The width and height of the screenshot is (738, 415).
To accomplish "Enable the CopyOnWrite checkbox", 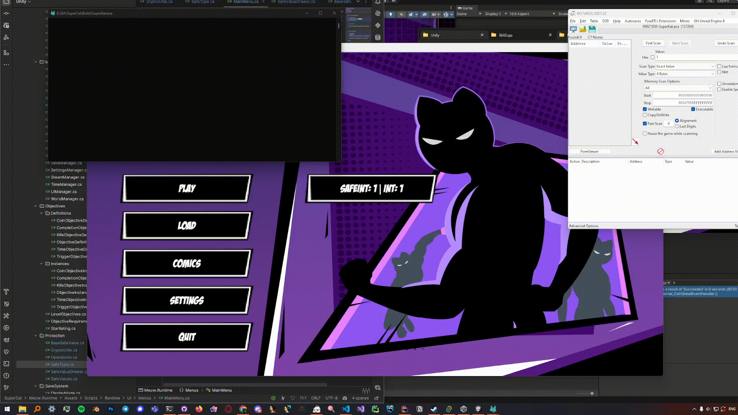I will [645, 115].
